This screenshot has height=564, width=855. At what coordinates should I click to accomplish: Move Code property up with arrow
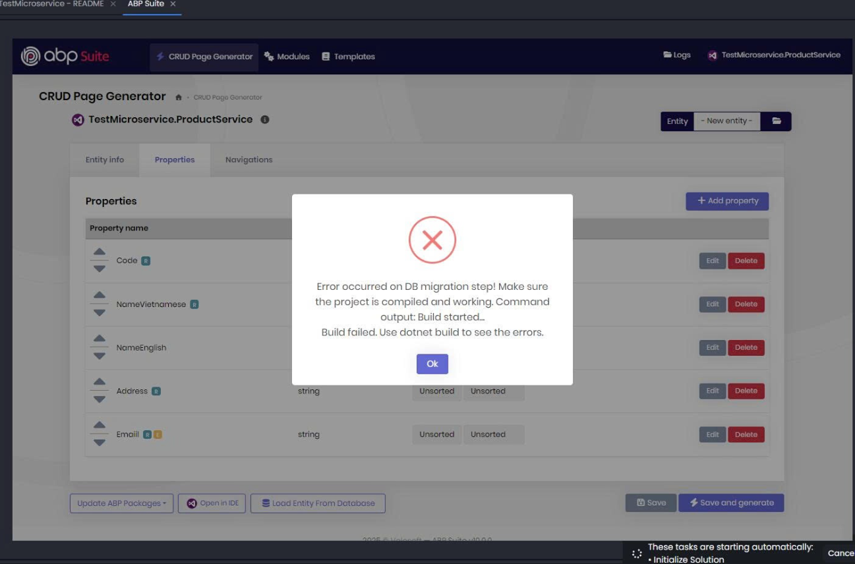coord(99,252)
